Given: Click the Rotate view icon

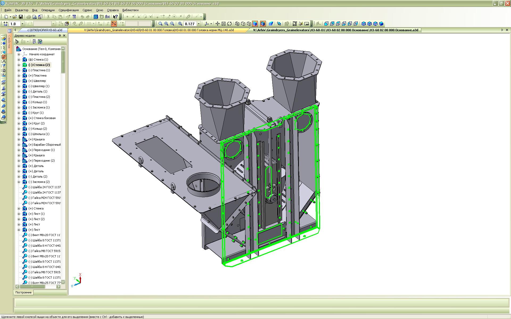Looking at the screenshot, I should tap(229, 24).
